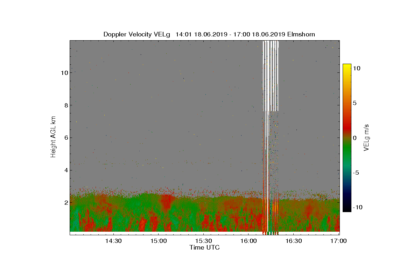Click the "Height AGL km" axis label

pos(54,138)
